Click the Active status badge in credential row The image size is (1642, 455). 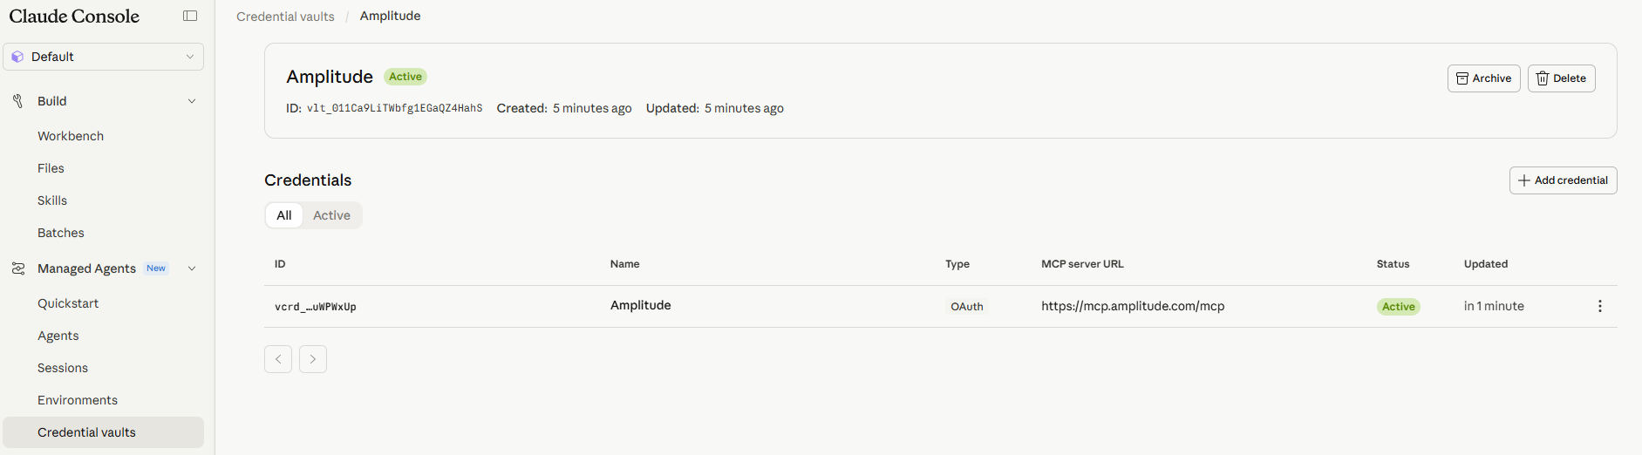coord(1398,307)
